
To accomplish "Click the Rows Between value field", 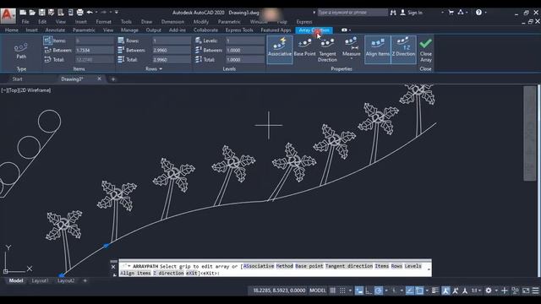I will click(x=172, y=50).
